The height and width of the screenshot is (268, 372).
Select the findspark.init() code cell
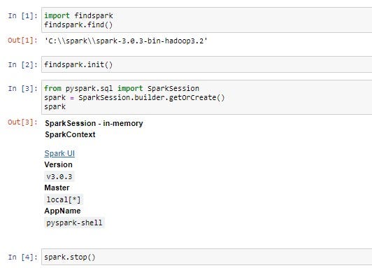pos(207,64)
